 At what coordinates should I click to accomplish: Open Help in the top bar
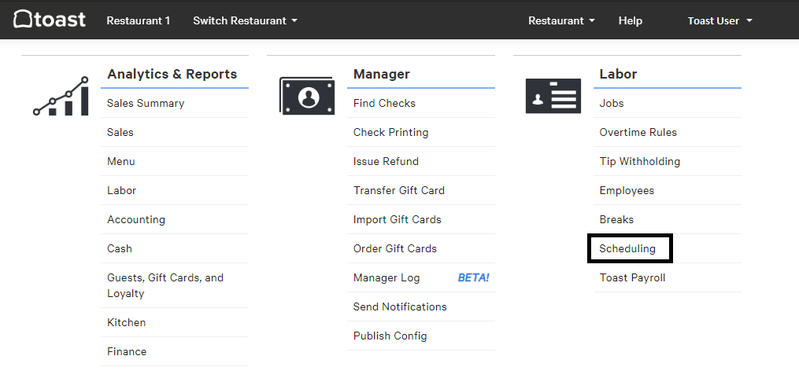631,21
